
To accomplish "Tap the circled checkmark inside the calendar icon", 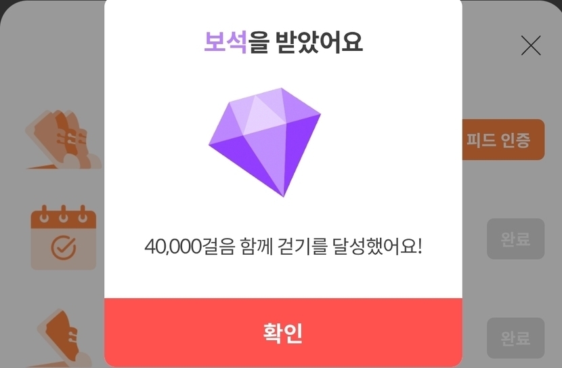I will click(64, 247).
